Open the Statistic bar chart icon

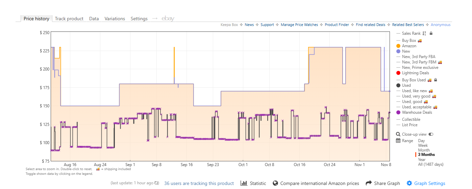[244, 183]
